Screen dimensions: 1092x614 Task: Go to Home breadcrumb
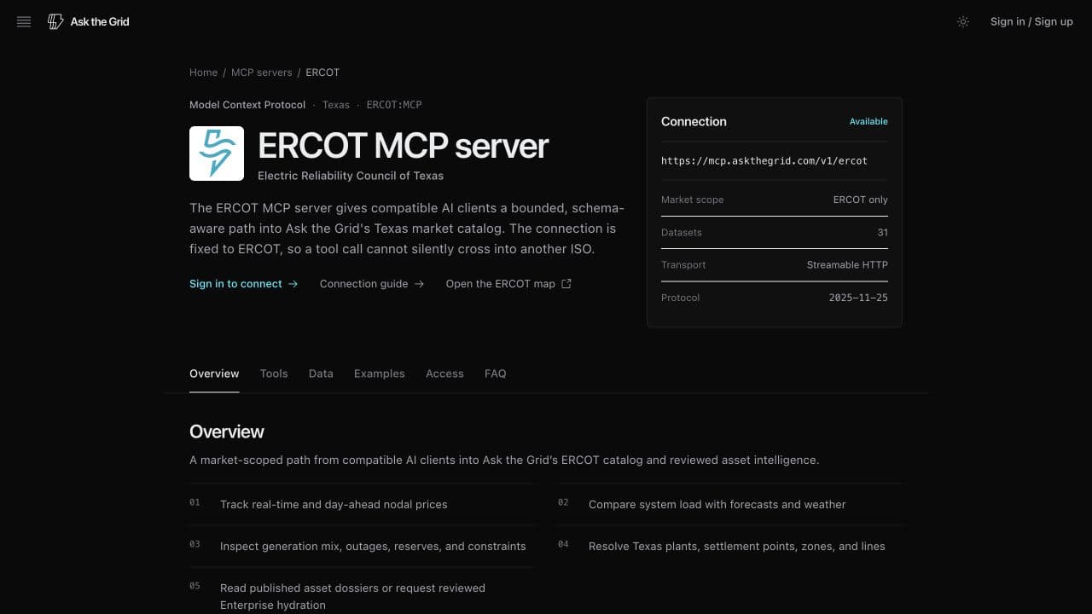(203, 72)
